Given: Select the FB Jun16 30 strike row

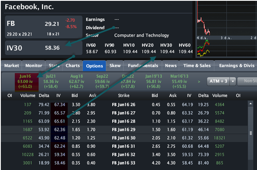Looking at the screenshot, I should (124, 138).
